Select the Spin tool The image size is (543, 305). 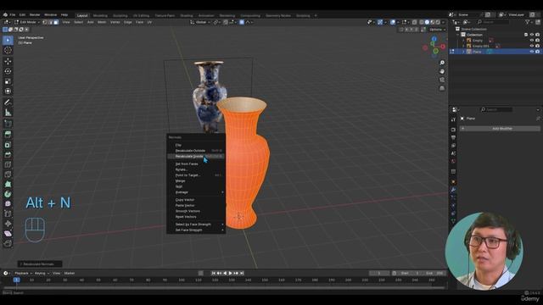click(8, 194)
